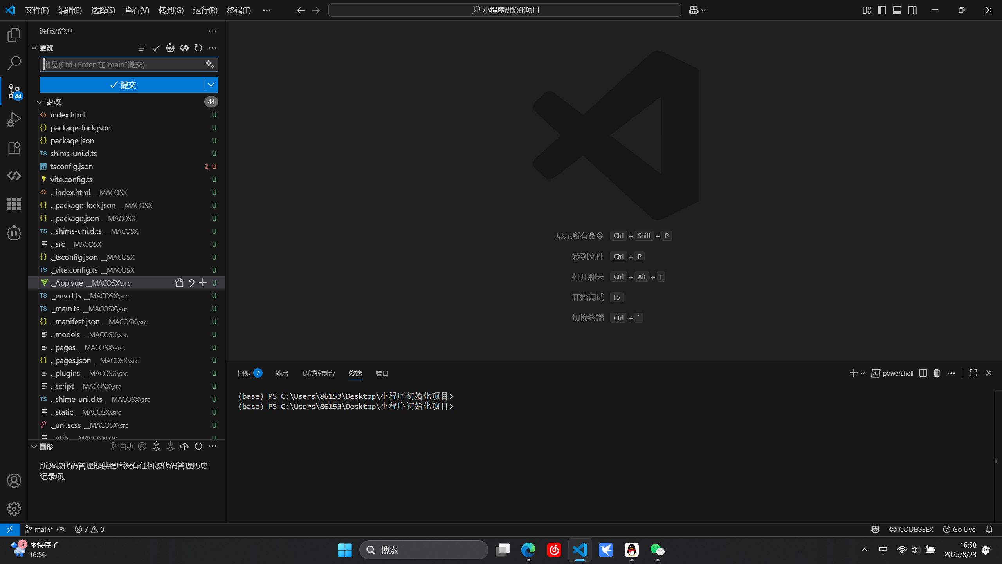This screenshot has width=1002, height=564.
Task: Open the 终端(T) menu
Action: pos(239,10)
